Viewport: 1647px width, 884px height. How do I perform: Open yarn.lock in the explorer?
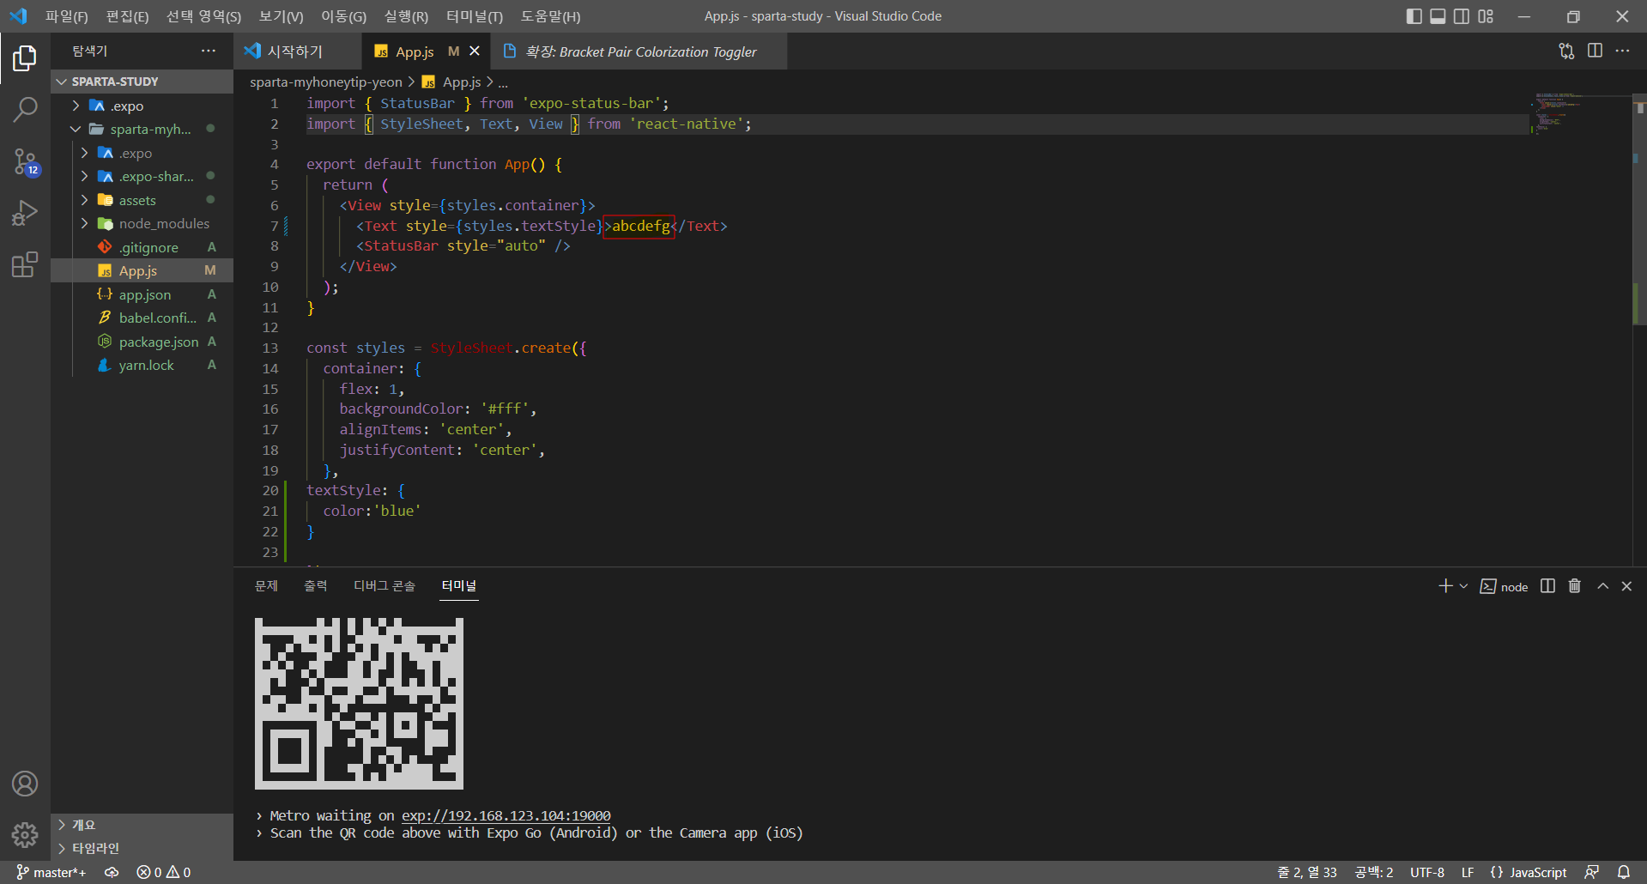click(x=142, y=365)
